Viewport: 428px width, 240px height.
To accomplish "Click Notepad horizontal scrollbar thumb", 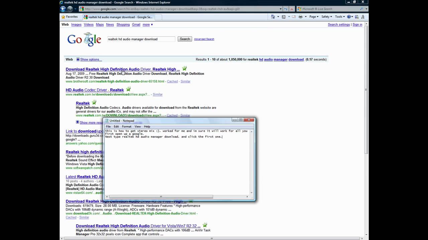I will tap(160, 197).
